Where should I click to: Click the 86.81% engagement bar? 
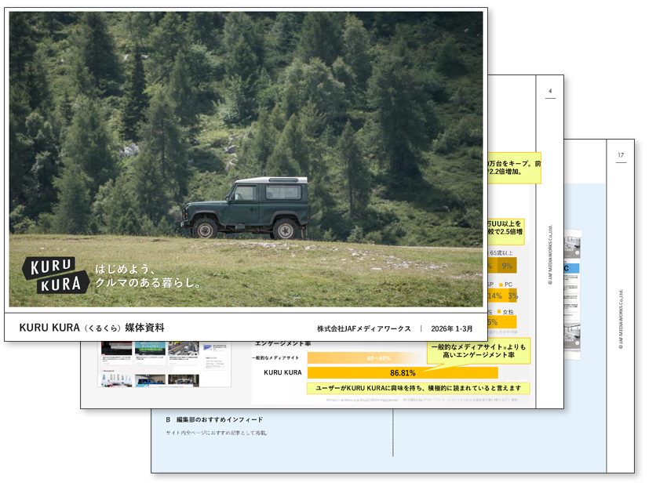click(x=402, y=372)
